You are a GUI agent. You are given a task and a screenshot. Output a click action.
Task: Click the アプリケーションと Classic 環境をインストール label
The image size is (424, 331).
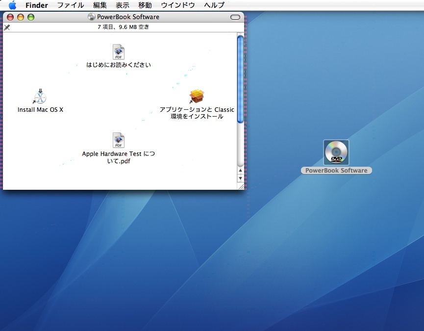pyautogui.click(x=197, y=113)
